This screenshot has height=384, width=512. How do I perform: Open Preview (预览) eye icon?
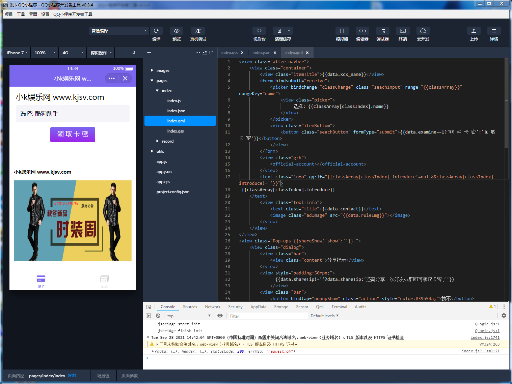click(177, 31)
